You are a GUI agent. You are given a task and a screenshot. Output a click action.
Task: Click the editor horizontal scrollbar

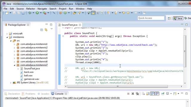(x=118, y=86)
